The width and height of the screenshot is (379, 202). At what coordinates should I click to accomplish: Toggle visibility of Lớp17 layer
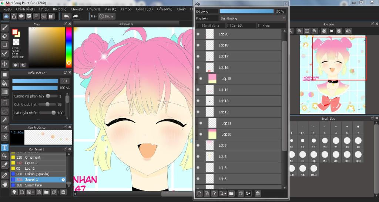coord(198,56)
